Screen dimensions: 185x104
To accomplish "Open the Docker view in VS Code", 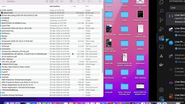I will coord(161,65).
